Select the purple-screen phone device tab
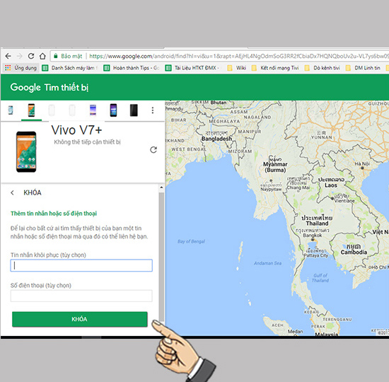 93,110
